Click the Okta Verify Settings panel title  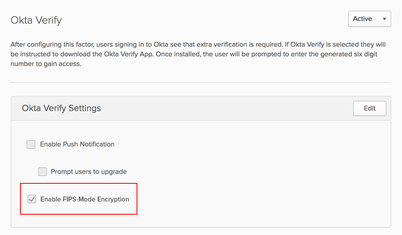click(x=61, y=108)
